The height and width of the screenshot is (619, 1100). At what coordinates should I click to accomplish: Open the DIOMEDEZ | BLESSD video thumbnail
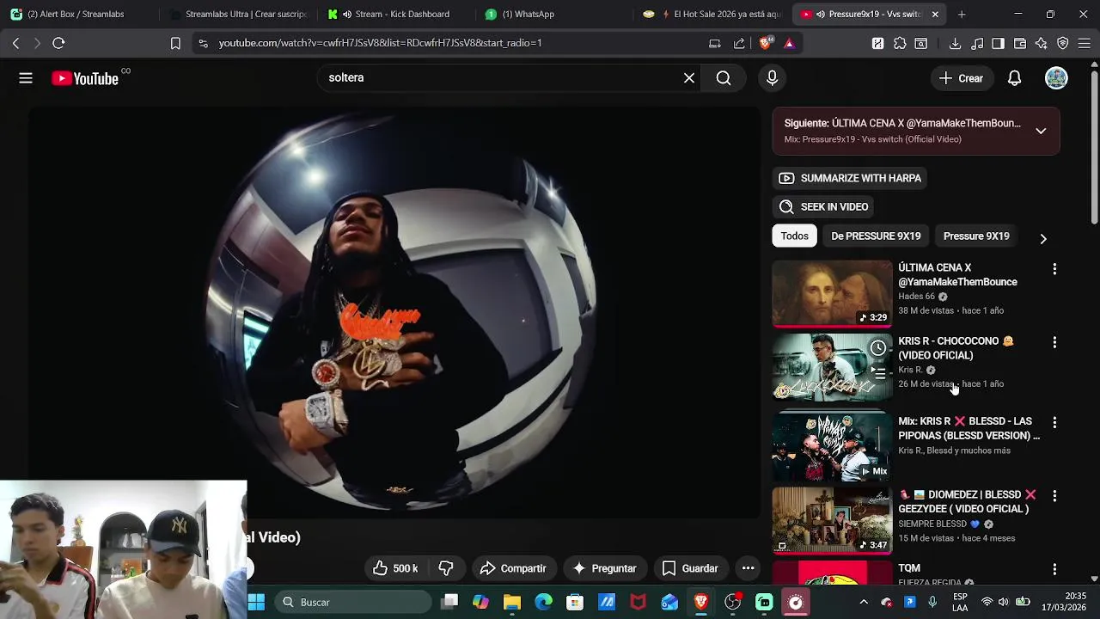coord(832,521)
